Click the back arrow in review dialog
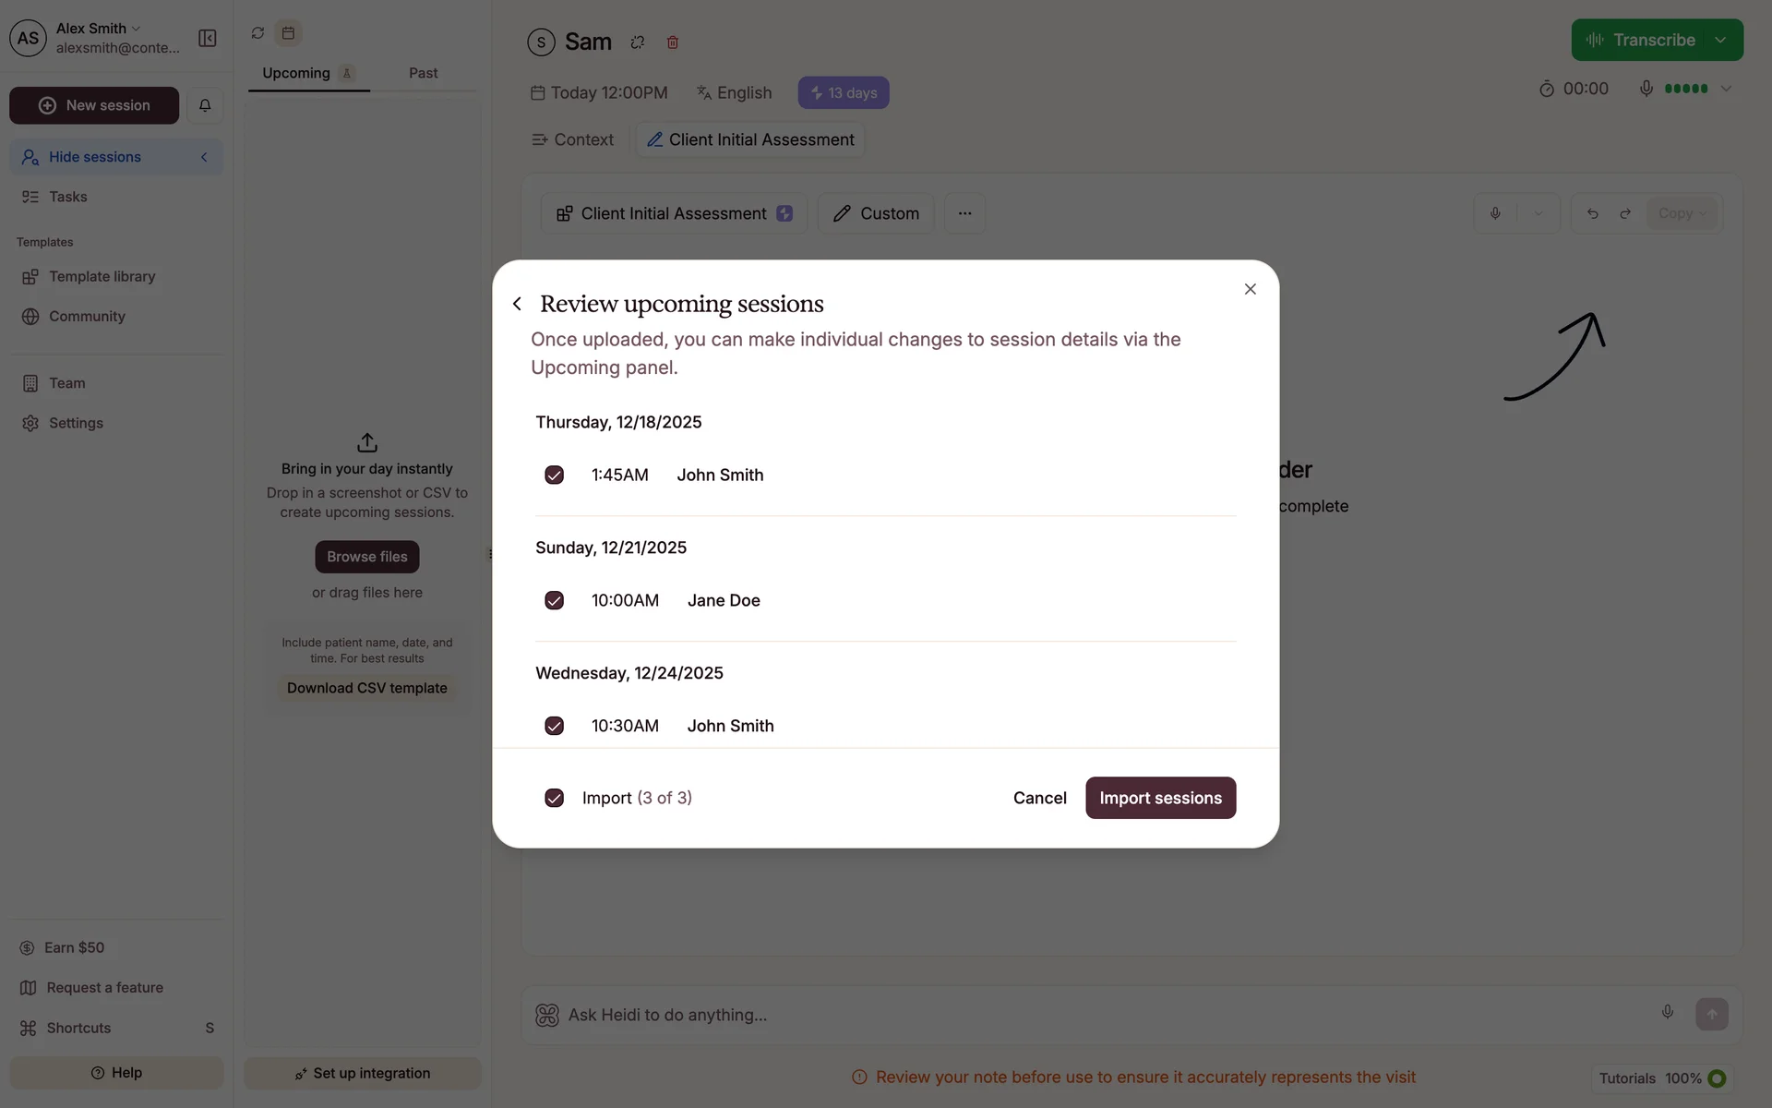 [517, 304]
